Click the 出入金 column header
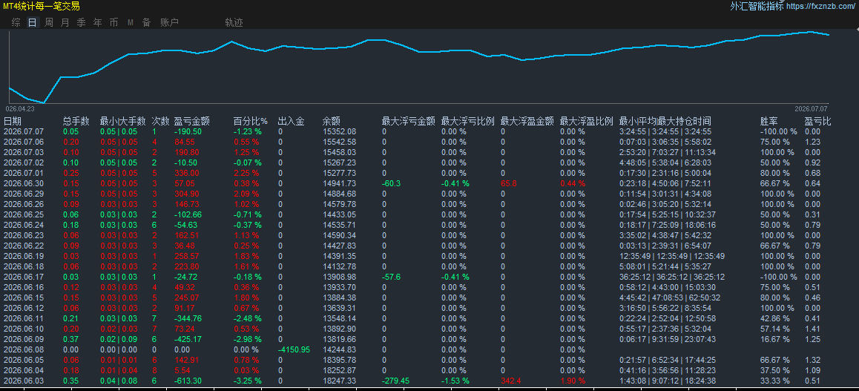Viewport: 859px width, 391px height. [292, 121]
